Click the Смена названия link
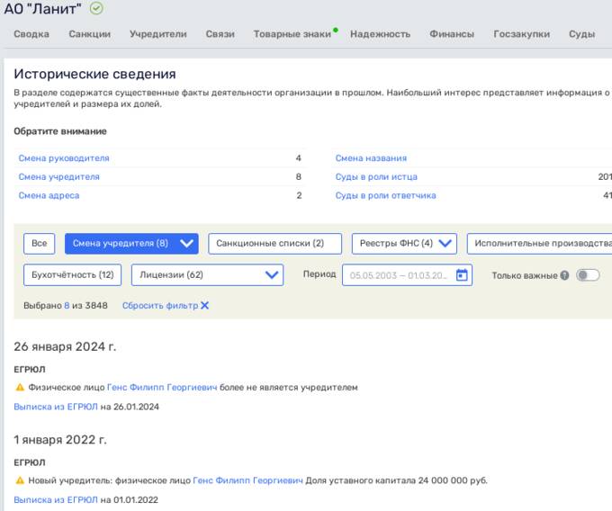The height and width of the screenshot is (511, 612). click(371, 158)
